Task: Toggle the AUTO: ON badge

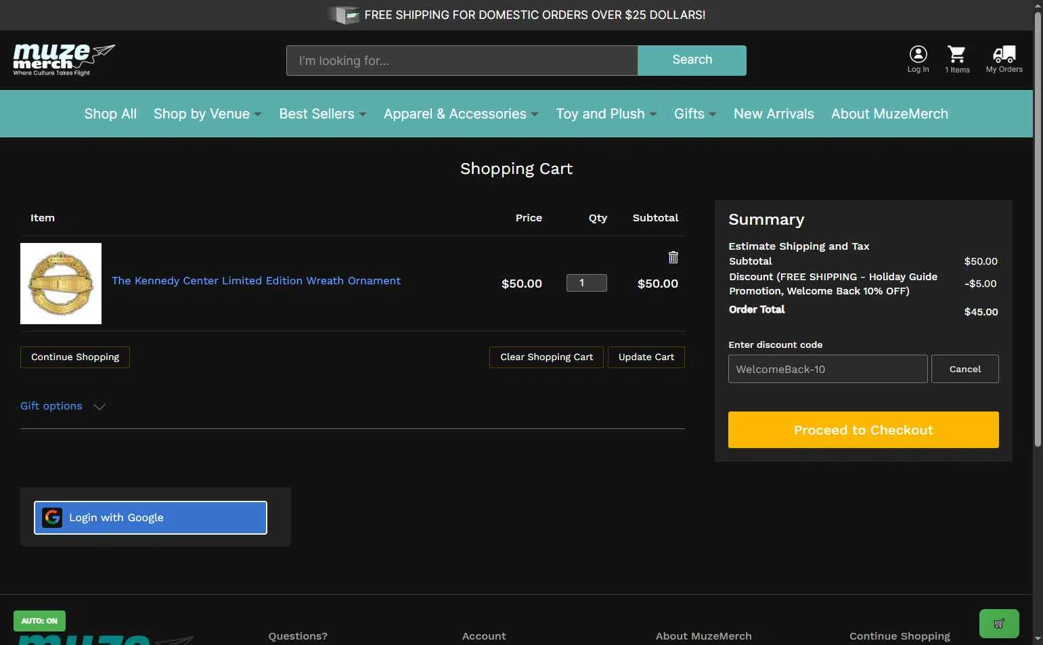Action: tap(39, 621)
